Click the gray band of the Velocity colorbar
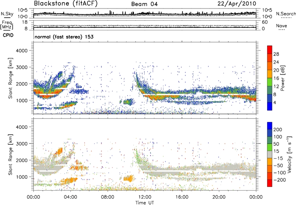This screenshot has width=296, height=205. (x=270, y=154)
